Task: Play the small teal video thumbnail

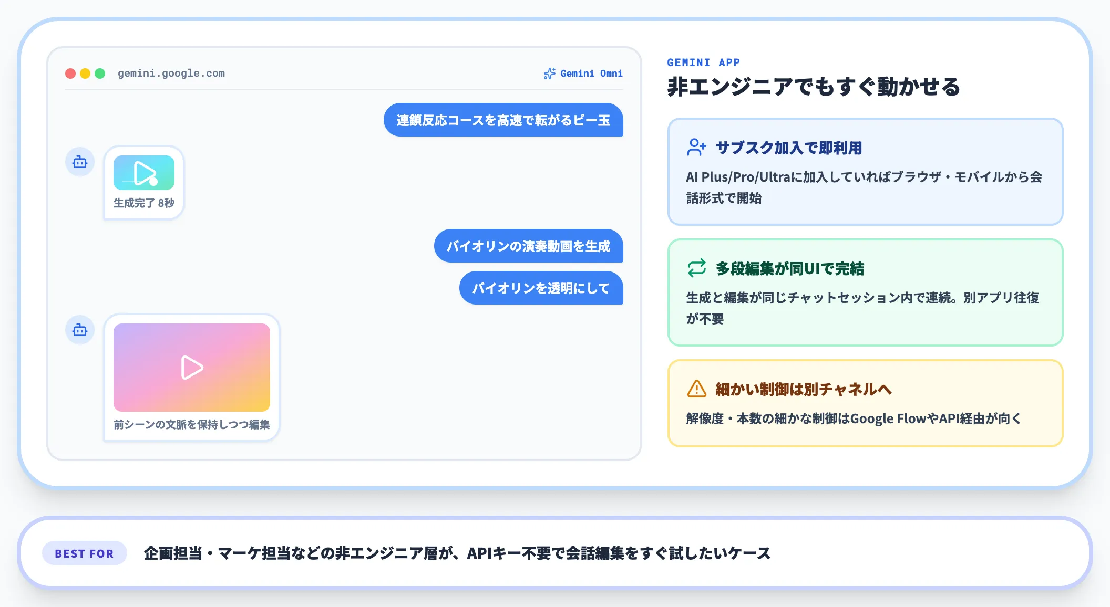Action: [144, 173]
